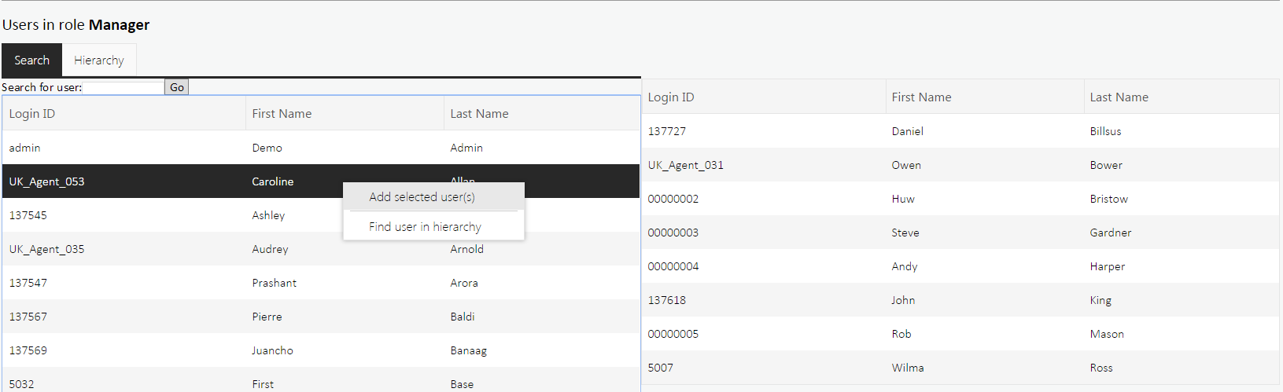
Task: Click the Go search button
Action: pos(177,87)
